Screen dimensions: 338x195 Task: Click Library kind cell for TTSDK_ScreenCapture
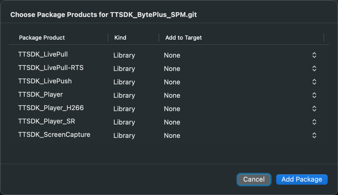coord(124,136)
